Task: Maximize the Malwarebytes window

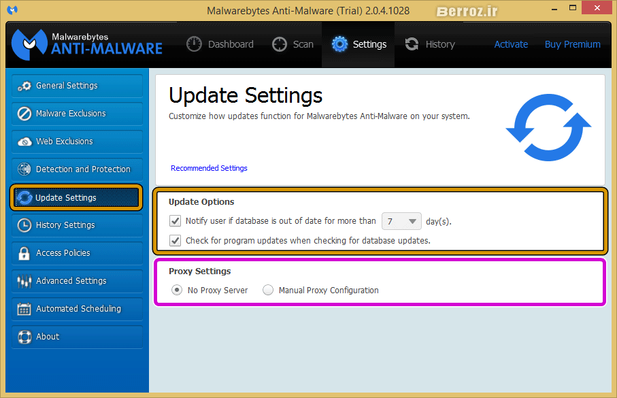Action: 573,8
